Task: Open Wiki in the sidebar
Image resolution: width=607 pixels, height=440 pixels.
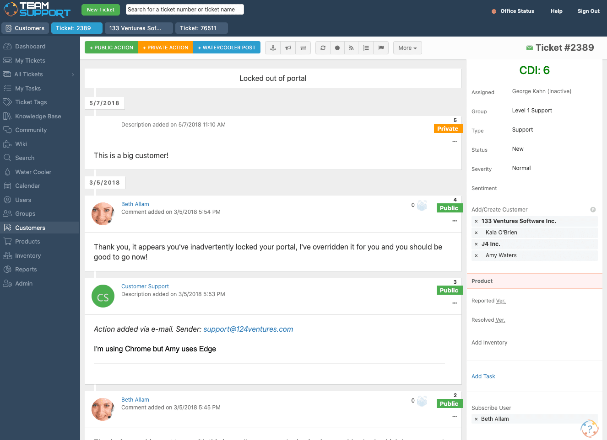Action: [21, 144]
